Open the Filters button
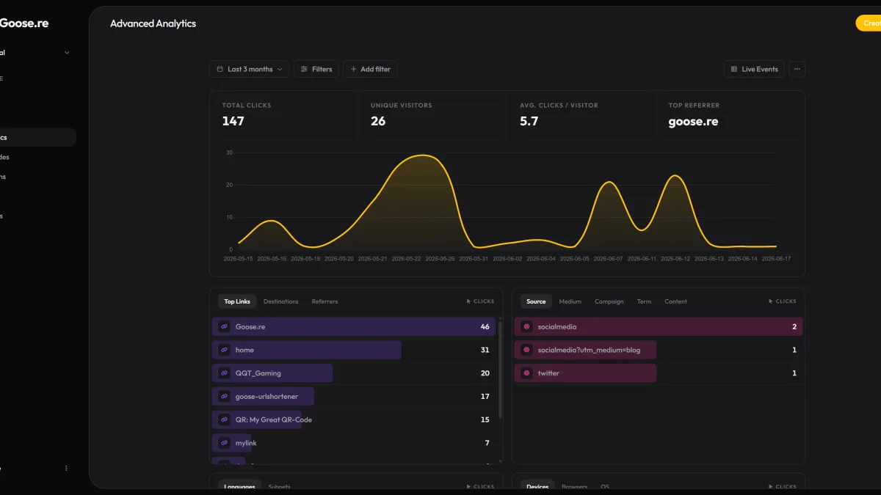This screenshot has width=881, height=495. click(x=316, y=69)
